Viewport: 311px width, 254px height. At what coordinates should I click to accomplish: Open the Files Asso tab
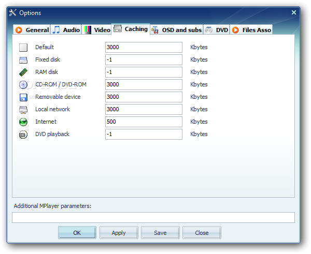pos(251,30)
